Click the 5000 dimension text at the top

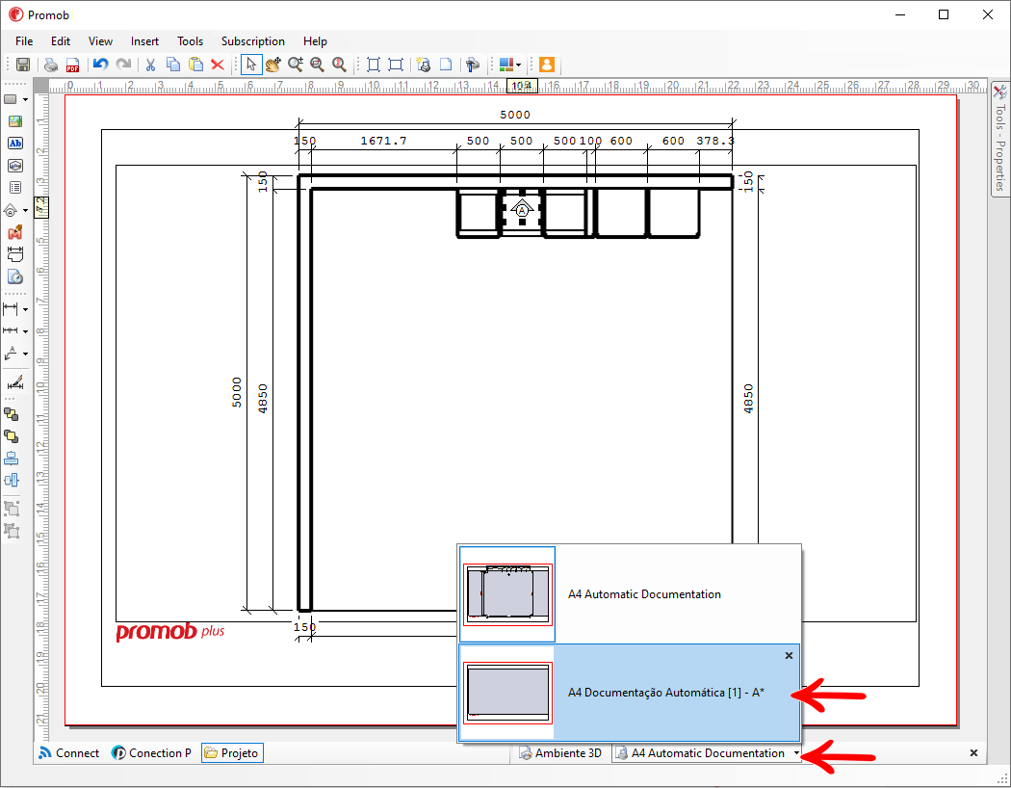[515, 115]
